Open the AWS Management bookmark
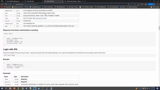 [x=60, y=7]
